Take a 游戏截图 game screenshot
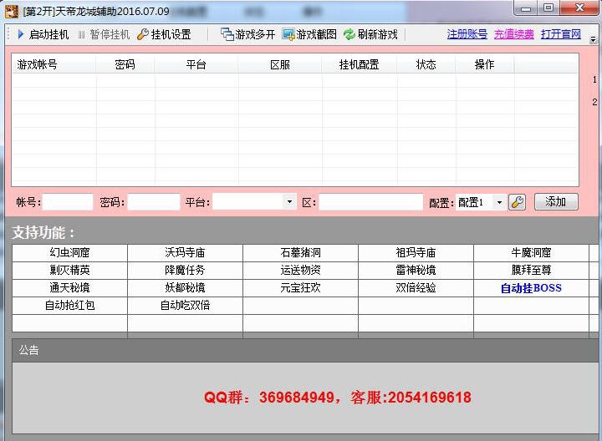 coord(309,34)
